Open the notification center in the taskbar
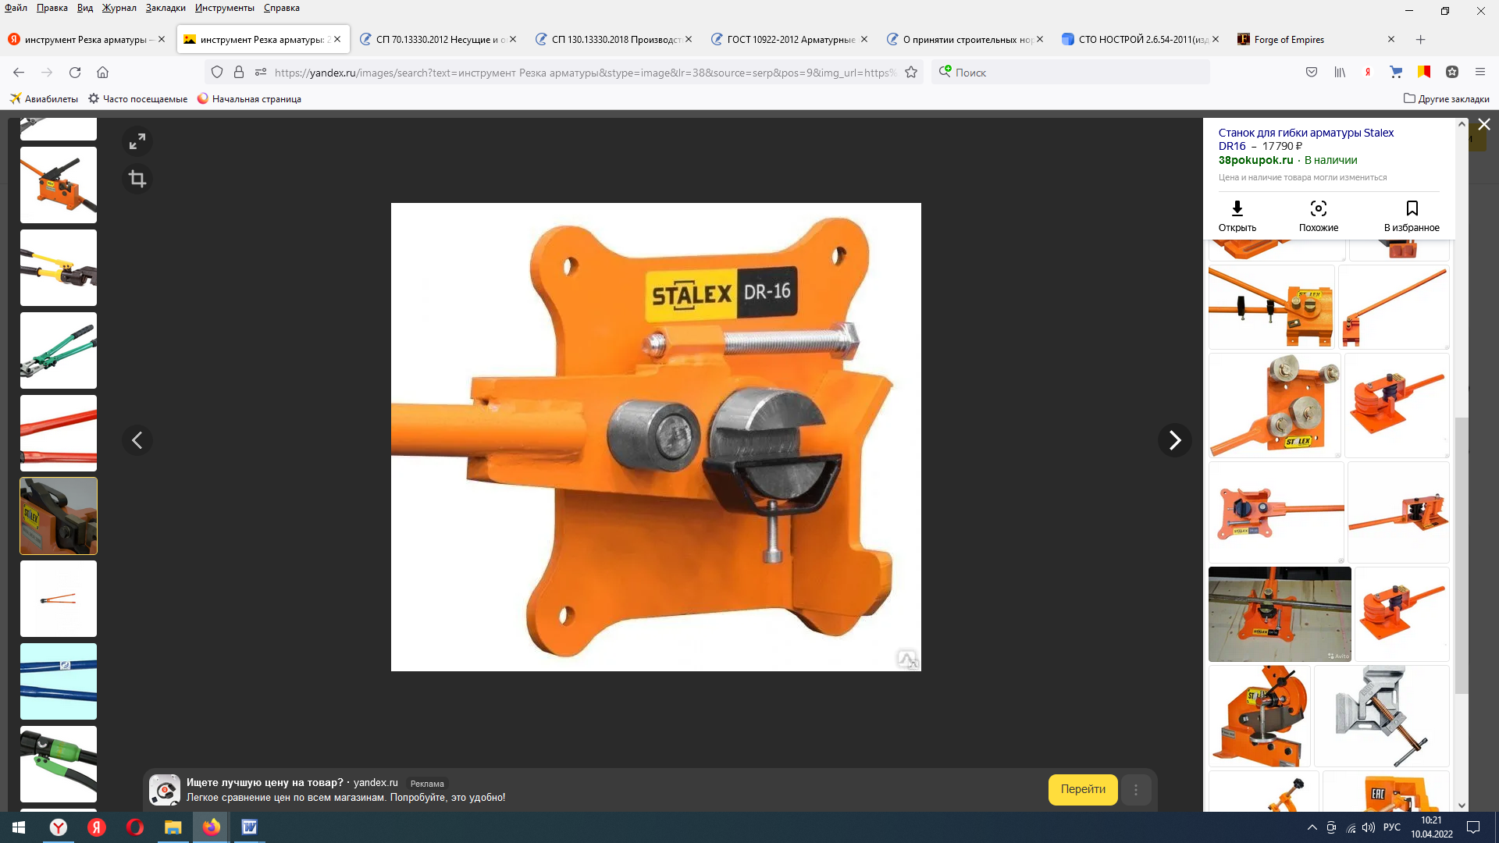Image resolution: width=1499 pixels, height=843 pixels. tap(1473, 827)
